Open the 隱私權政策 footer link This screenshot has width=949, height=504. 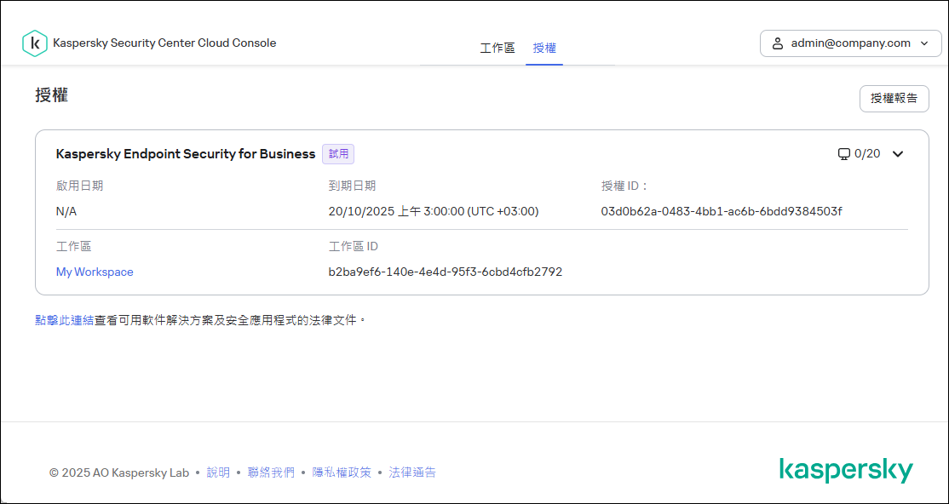click(x=342, y=472)
